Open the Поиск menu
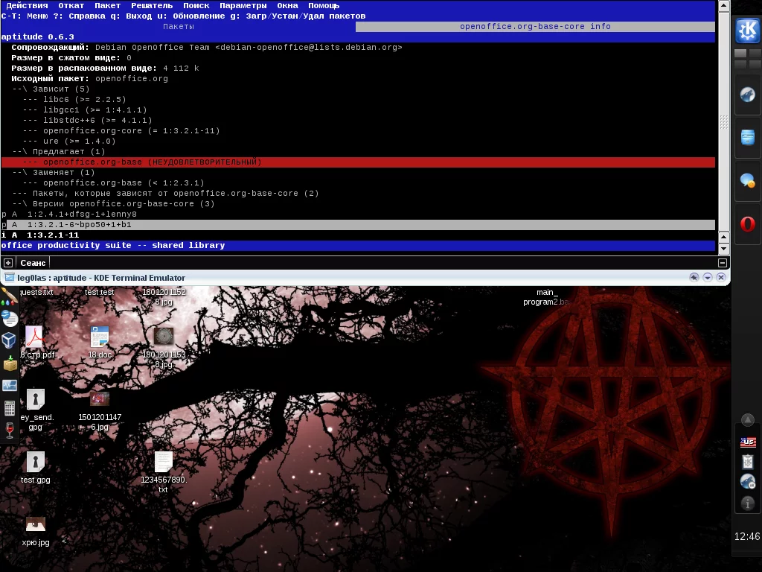 (196, 5)
